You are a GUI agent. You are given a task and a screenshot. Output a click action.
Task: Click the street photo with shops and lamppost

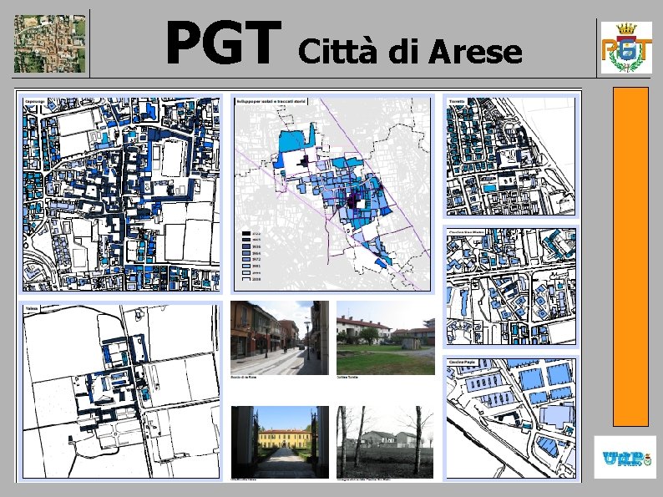tap(280, 337)
